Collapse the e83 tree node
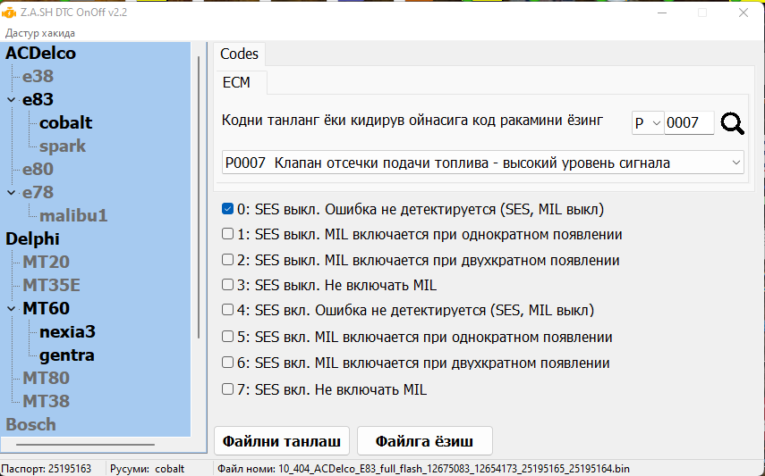765x476 pixels. tap(12, 100)
